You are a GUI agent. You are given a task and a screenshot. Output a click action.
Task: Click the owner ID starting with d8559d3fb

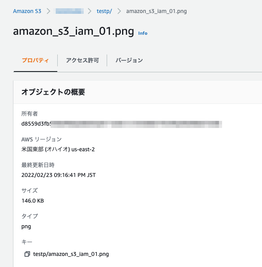pos(122,124)
